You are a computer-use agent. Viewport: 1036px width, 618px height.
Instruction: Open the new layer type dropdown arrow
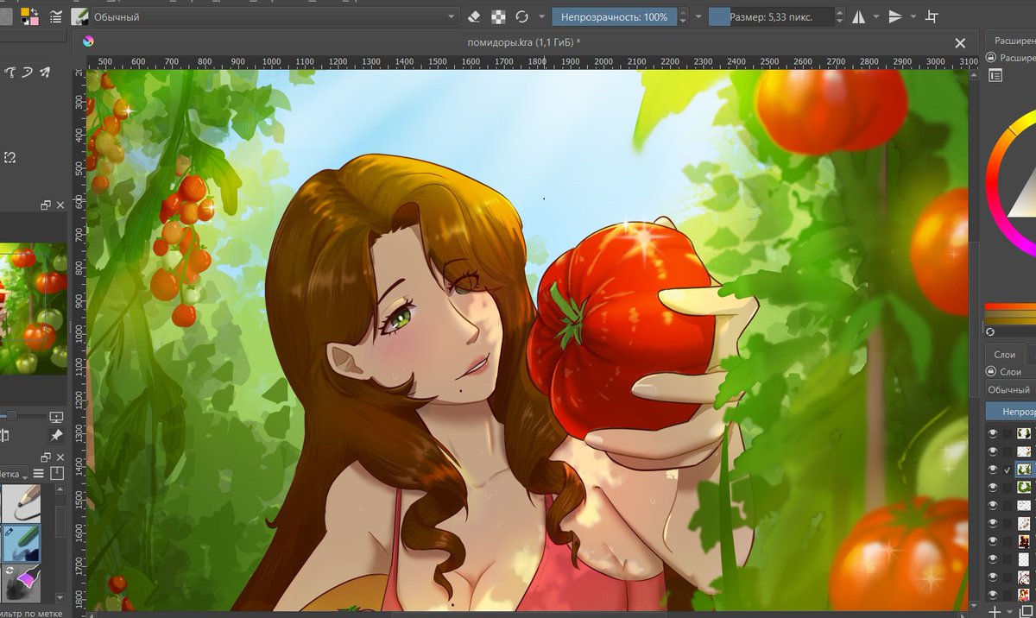pos(1008,612)
